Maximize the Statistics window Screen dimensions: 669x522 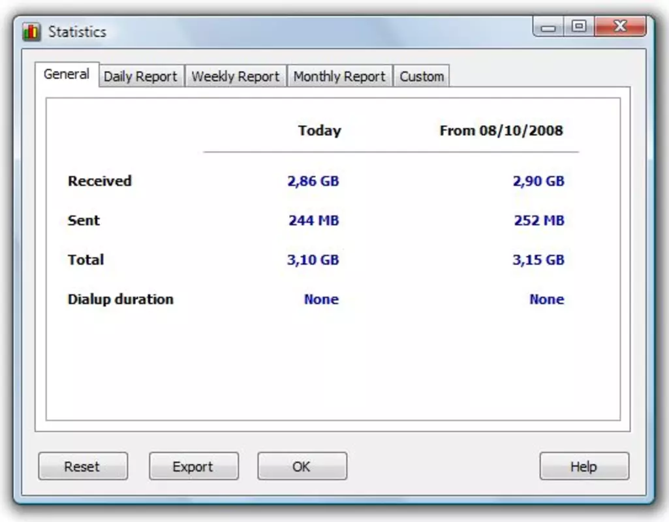(579, 27)
